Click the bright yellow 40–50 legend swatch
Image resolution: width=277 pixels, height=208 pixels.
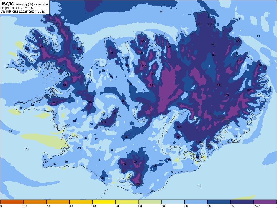104,202
